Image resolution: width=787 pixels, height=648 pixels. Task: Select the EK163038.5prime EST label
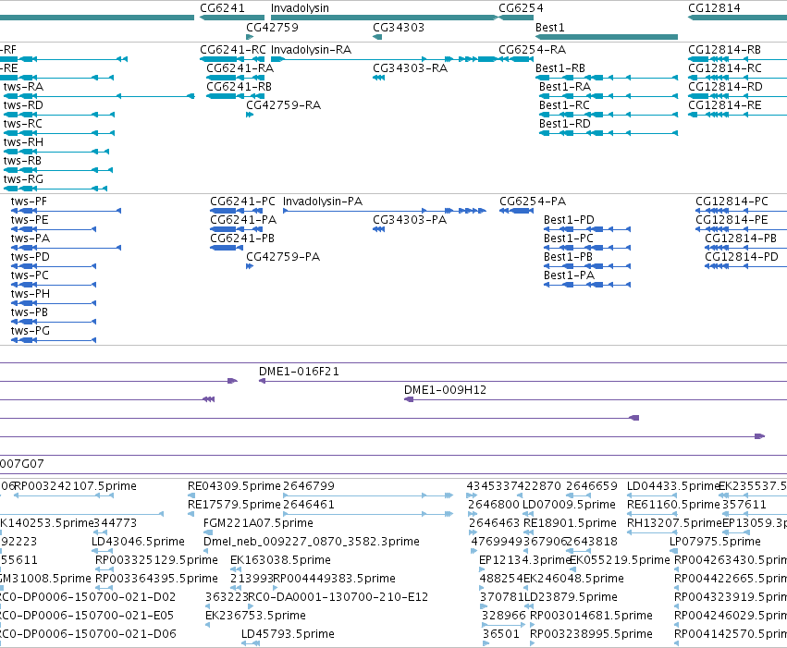(280, 561)
